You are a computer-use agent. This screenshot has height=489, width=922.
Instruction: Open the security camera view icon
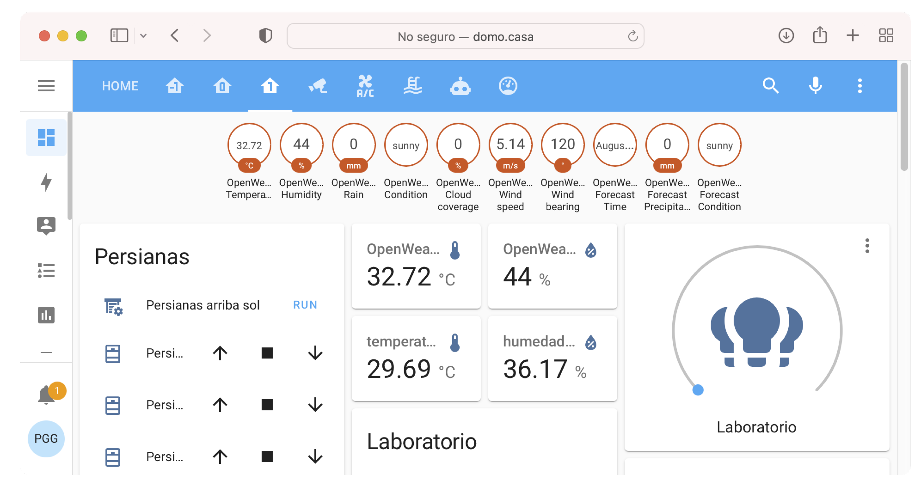pyautogui.click(x=317, y=86)
